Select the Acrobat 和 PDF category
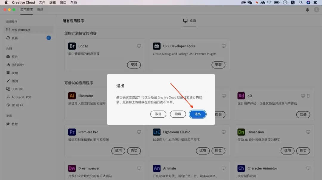Screen dimensions: 322x180 (x=29, y=97)
